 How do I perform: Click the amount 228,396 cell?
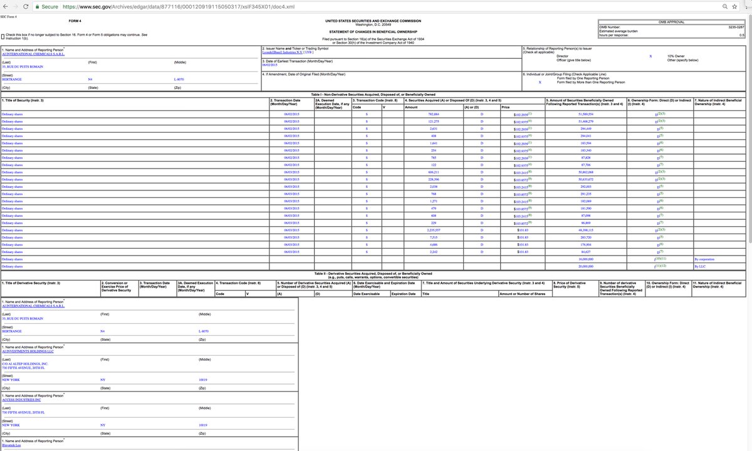(432, 180)
